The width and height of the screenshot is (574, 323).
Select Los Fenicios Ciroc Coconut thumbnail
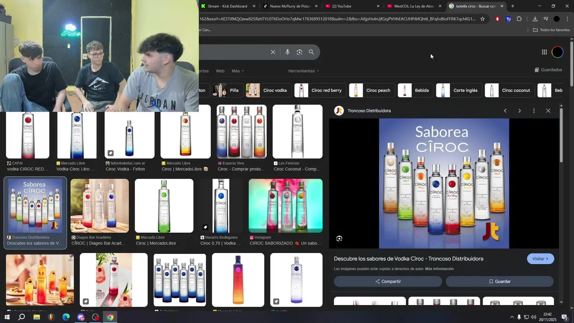pos(297,131)
